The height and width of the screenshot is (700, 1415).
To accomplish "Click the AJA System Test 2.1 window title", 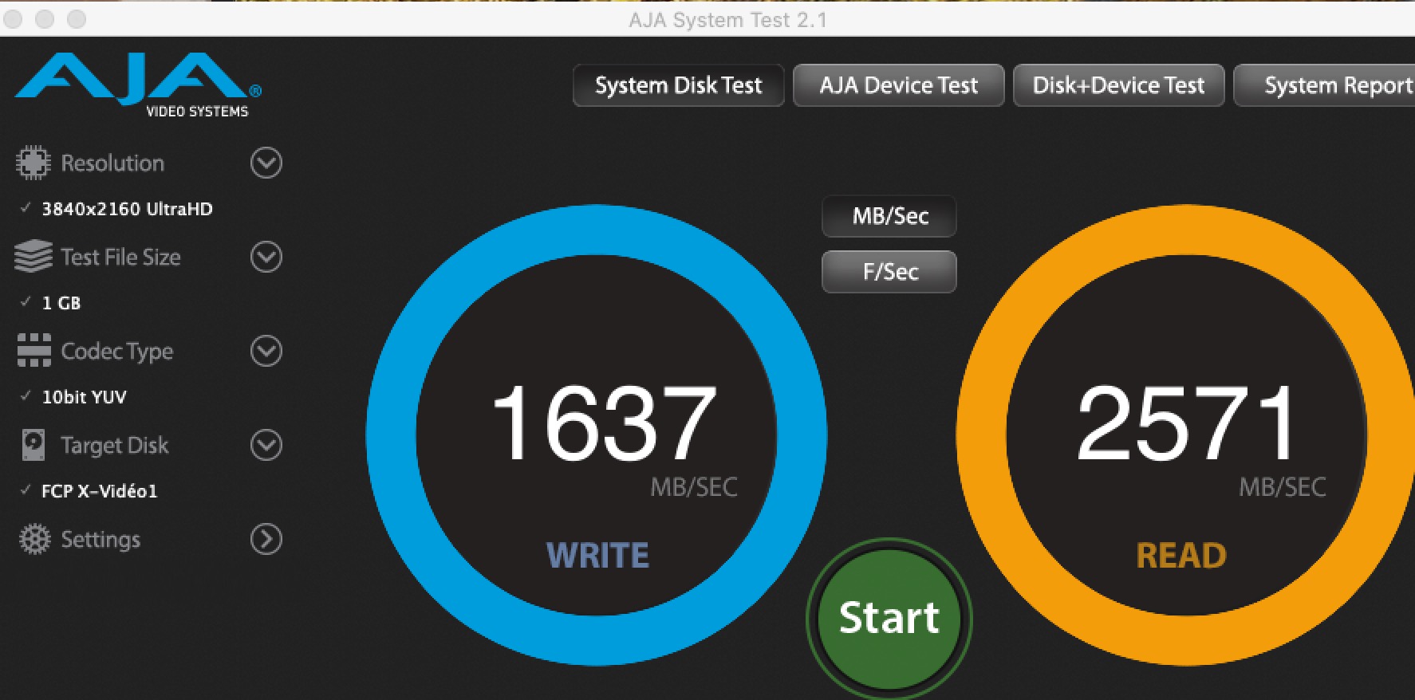I will coord(727,20).
